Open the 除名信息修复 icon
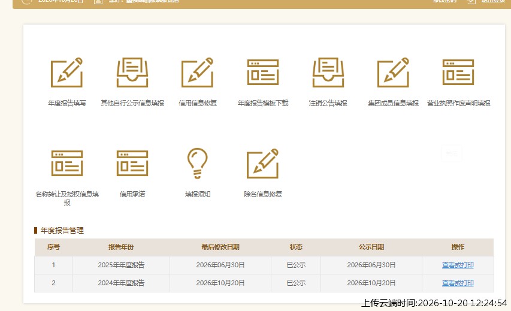This screenshot has height=311, width=511. [262, 164]
